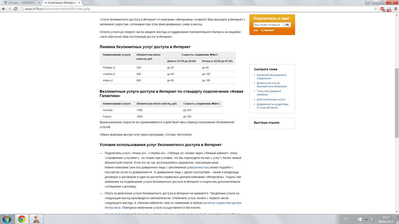Open 'Вопросы об услугах безлимитного Интернета' link
Viewport: 399px width, 224px height.
click(x=271, y=85)
